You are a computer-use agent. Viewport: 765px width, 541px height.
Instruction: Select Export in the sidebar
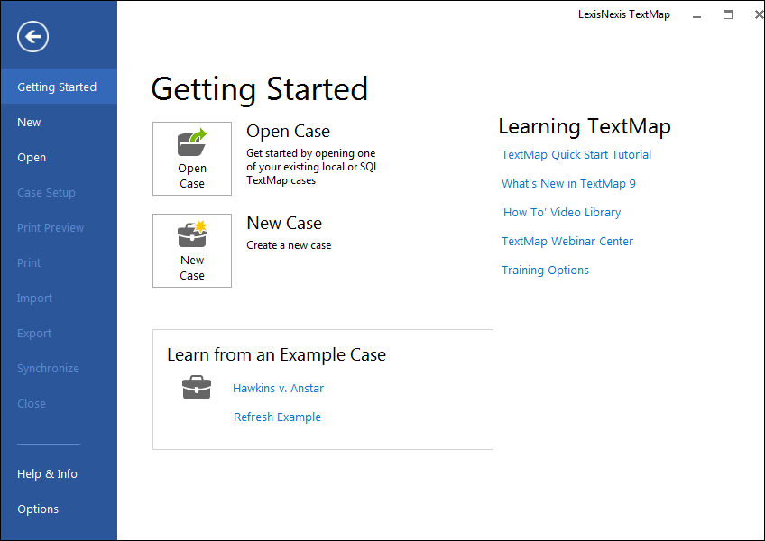pos(59,333)
